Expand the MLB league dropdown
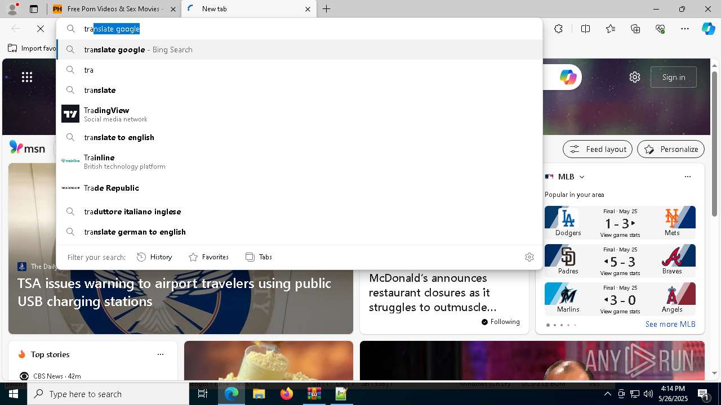 point(582,177)
